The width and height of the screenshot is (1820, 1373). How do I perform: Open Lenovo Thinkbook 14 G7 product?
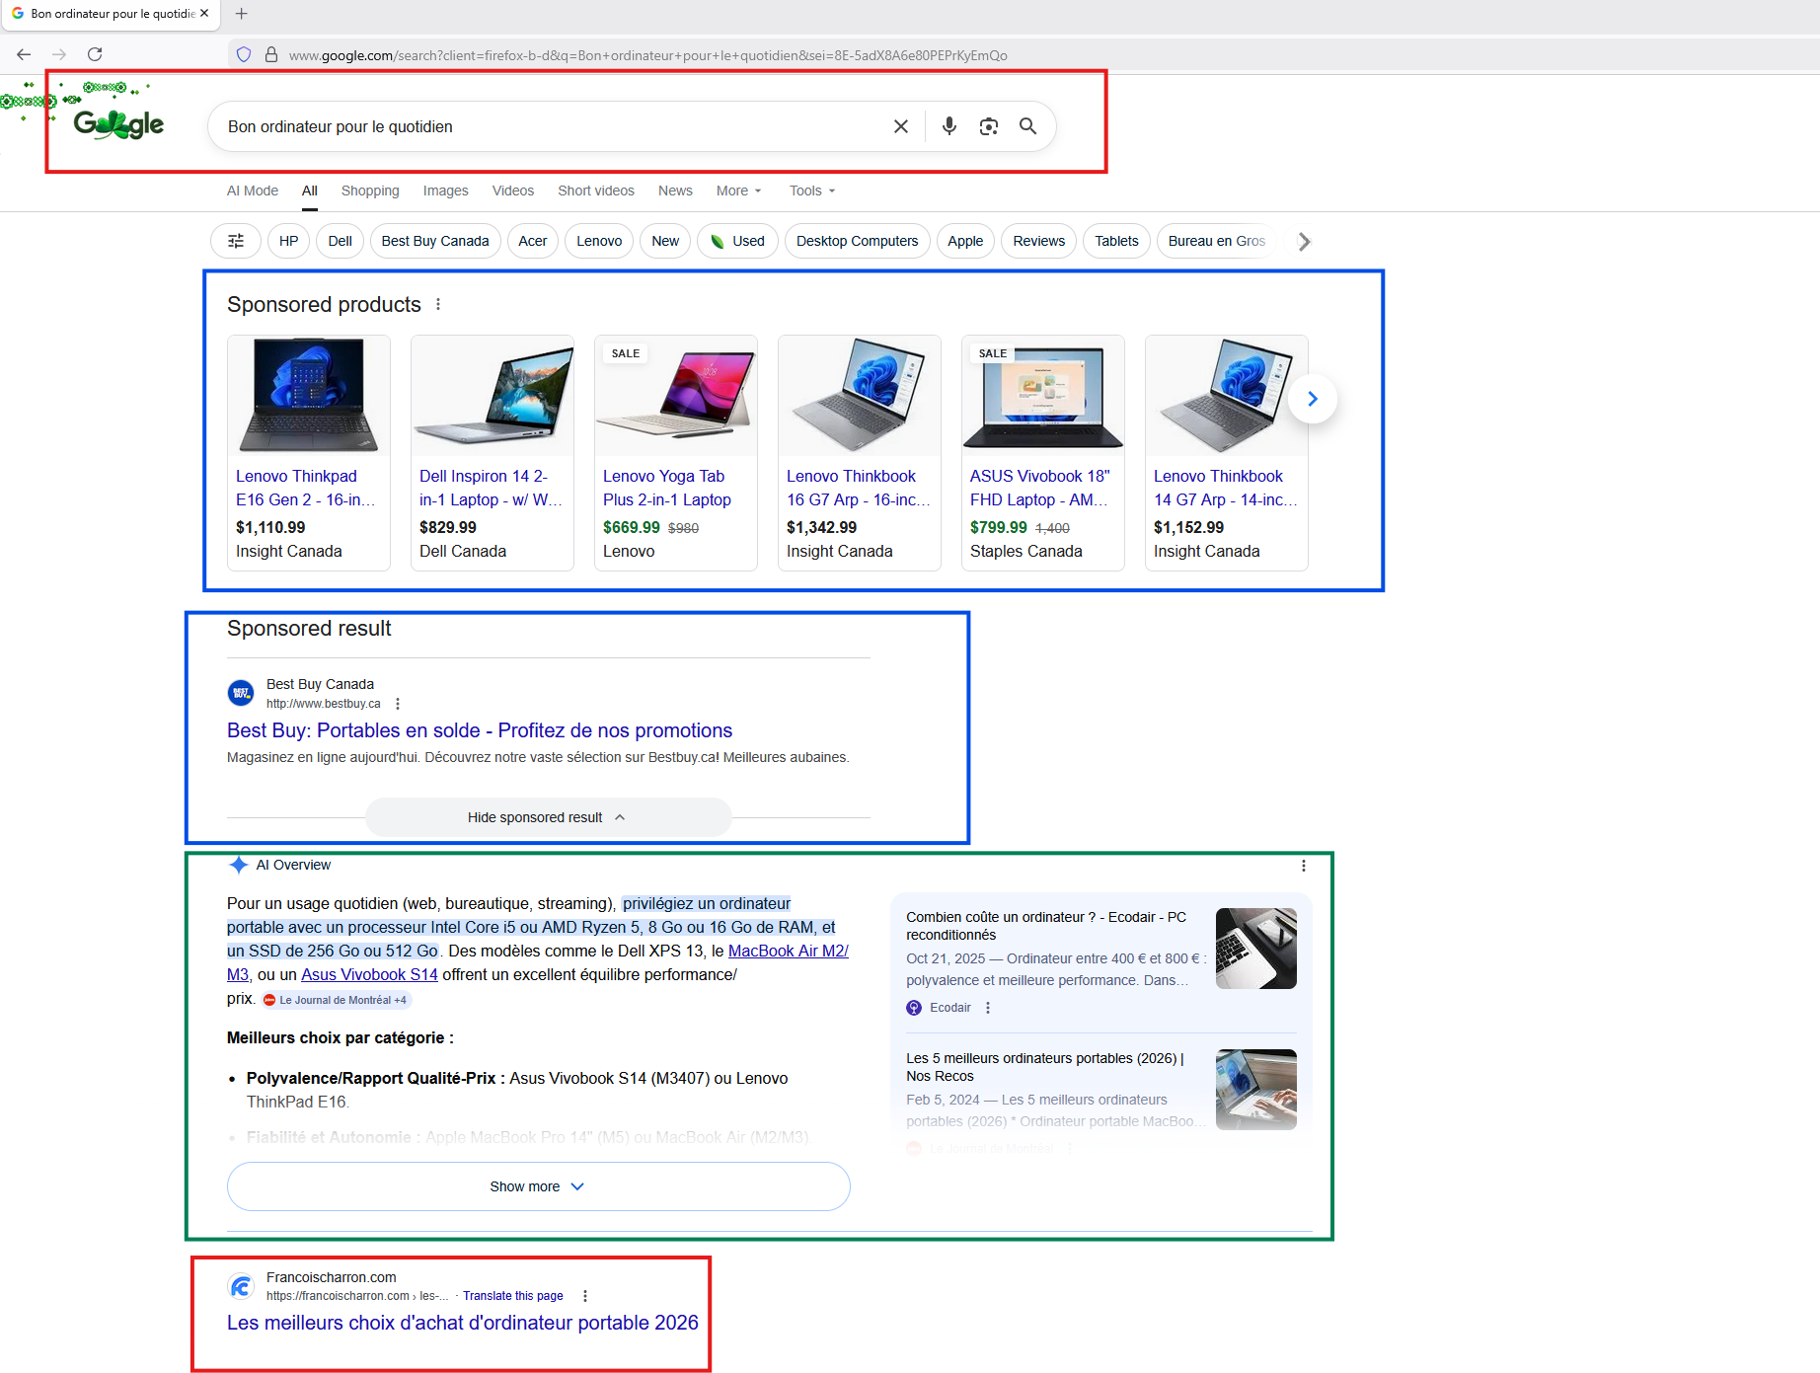click(x=1226, y=453)
